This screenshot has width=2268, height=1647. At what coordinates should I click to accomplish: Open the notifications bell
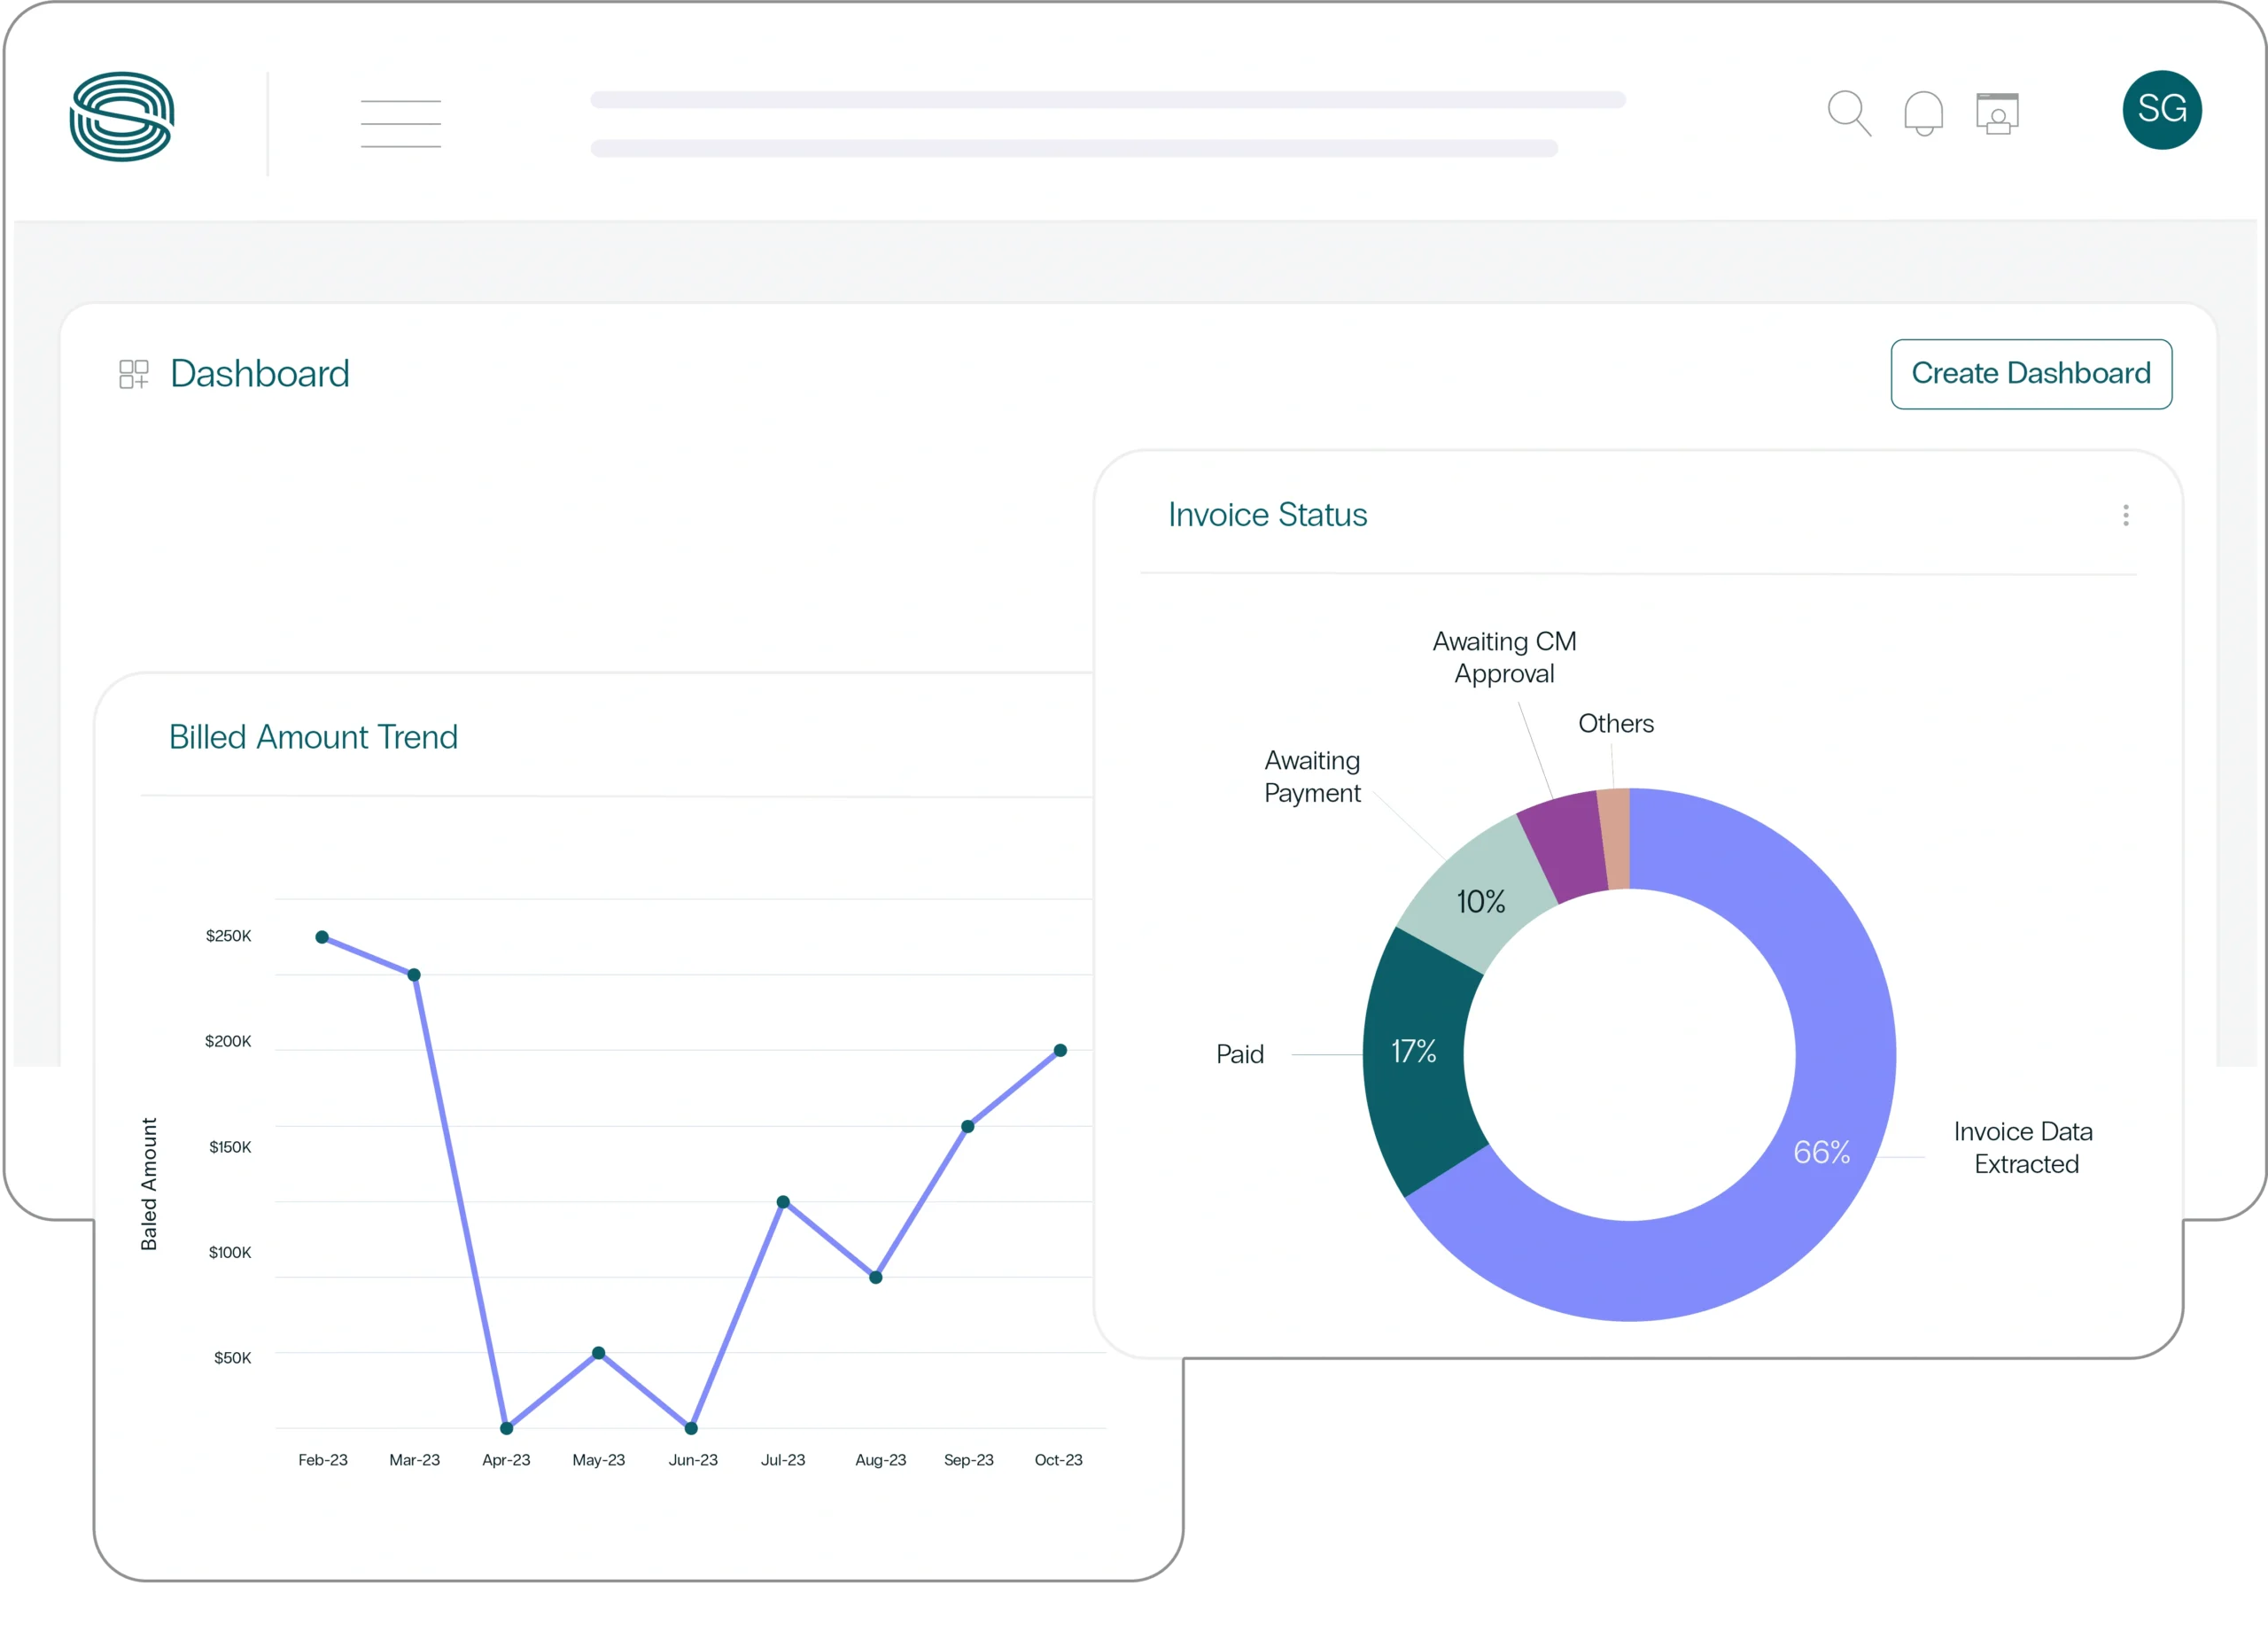tap(1923, 113)
